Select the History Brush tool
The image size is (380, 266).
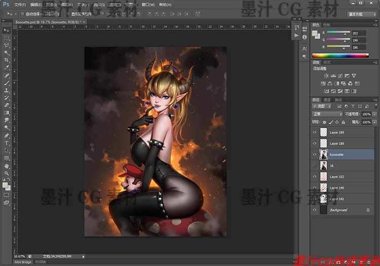(x=6, y=98)
